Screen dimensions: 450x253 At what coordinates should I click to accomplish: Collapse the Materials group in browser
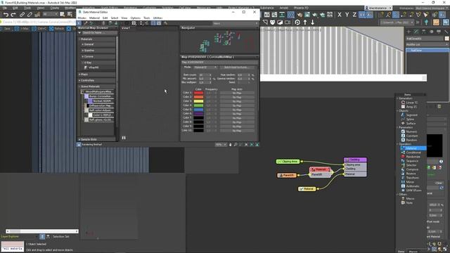[79, 39]
